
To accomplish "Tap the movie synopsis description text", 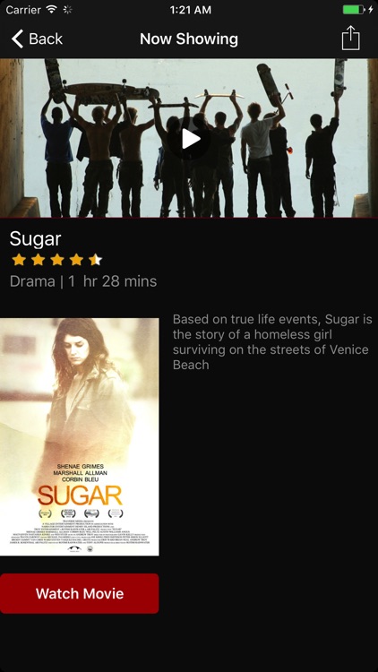I will pyautogui.click(x=272, y=342).
